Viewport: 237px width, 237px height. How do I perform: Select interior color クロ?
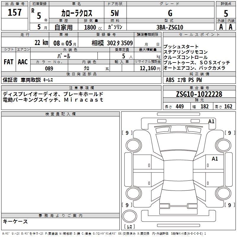87,68
